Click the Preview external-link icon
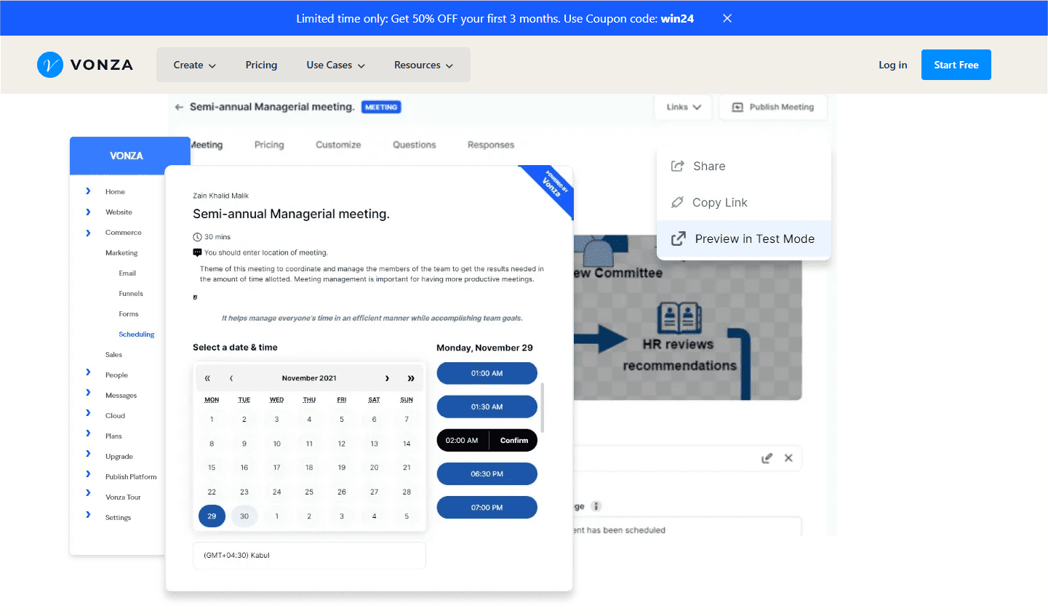This screenshot has width=1048, height=616. coord(678,239)
